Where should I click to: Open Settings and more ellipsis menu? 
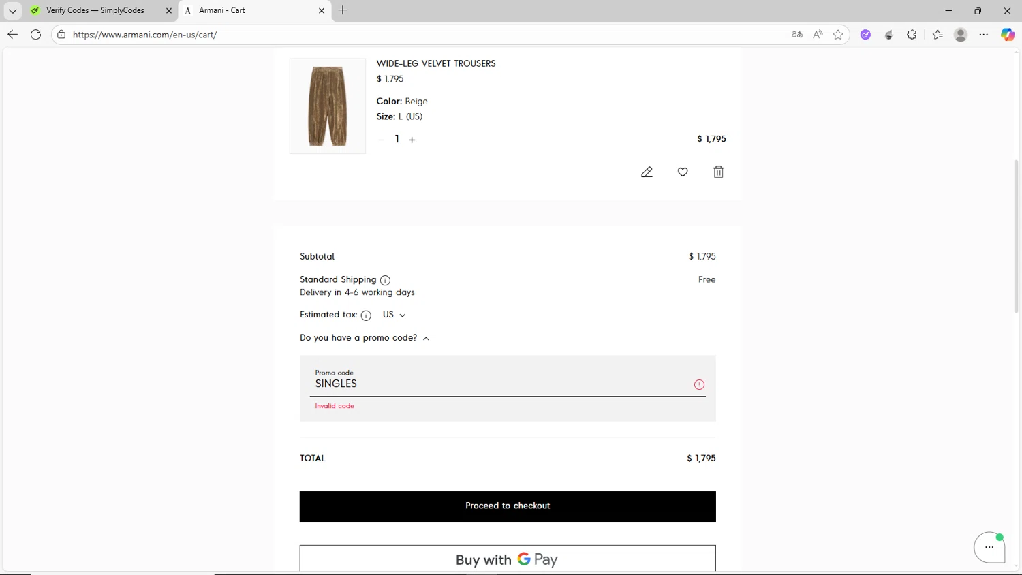(984, 34)
